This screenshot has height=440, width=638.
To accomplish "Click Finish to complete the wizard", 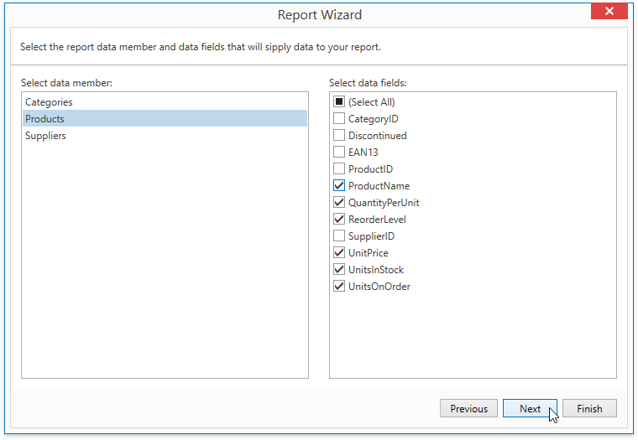I will [589, 408].
